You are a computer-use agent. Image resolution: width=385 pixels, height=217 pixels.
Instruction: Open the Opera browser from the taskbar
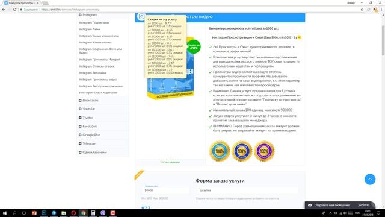point(73,213)
